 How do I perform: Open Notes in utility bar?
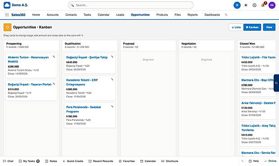click(x=51, y=161)
